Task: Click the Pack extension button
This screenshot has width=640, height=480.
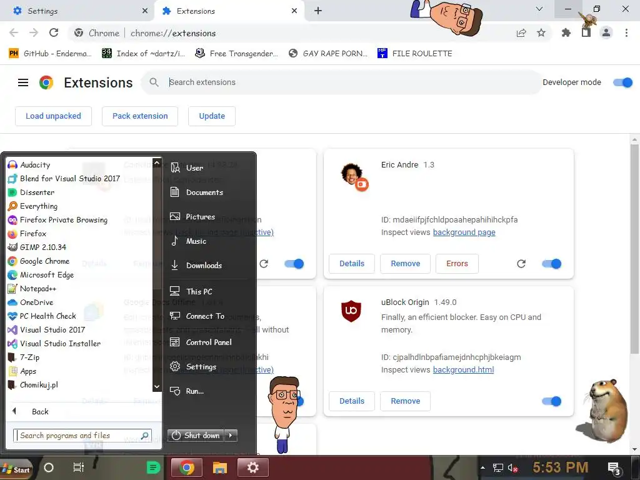Action: click(140, 116)
